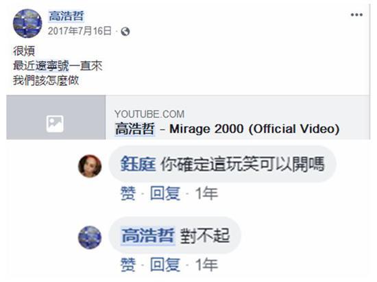Reply to the 對不起 comment via 回复

click(x=165, y=264)
